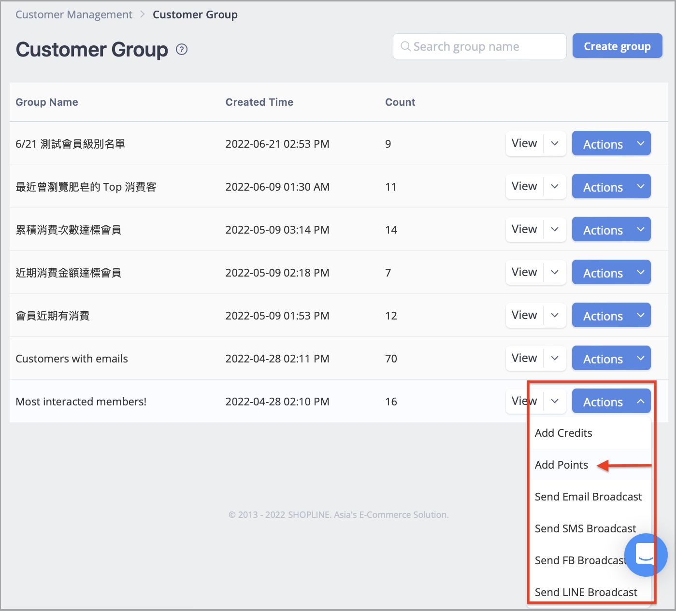View the 近期消費金額達標會員 group

[x=524, y=272]
